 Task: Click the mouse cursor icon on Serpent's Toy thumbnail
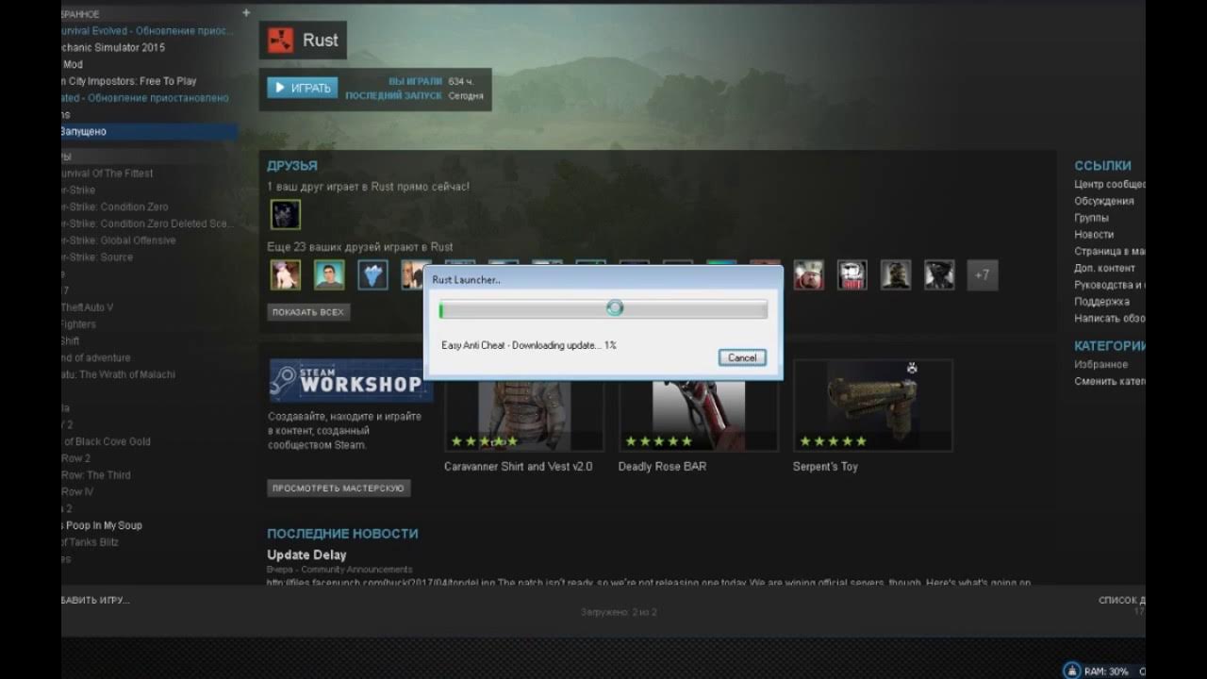pyautogui.click(x=912, y=369)
